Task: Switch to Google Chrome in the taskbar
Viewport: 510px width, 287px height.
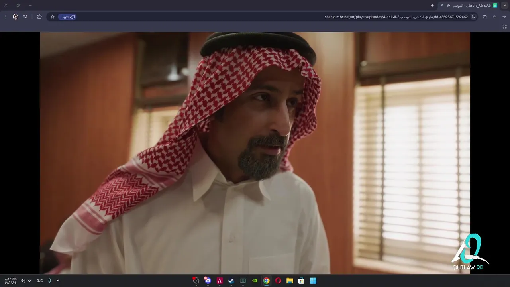Action: (x=267, y=281)
